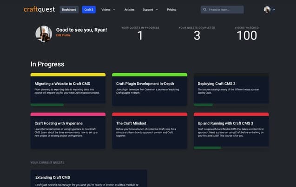The image size is (296, 187).
Task: Open the Pricing page
Action: coord(171,9)
